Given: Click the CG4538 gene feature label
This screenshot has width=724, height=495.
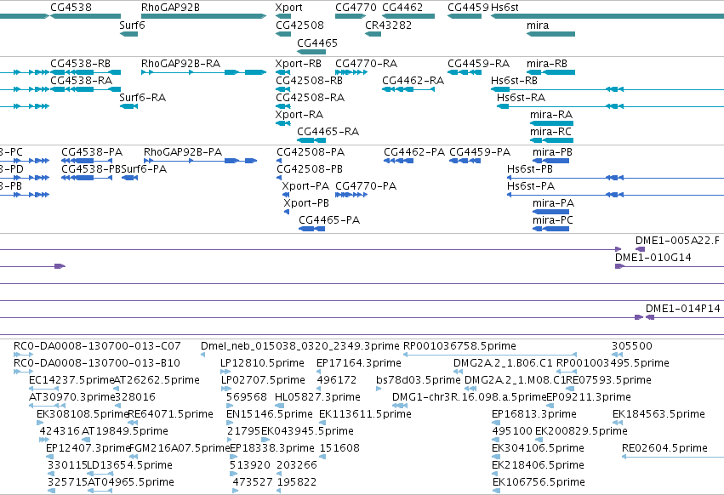Looking at the screenshot, I should point(71,8).
